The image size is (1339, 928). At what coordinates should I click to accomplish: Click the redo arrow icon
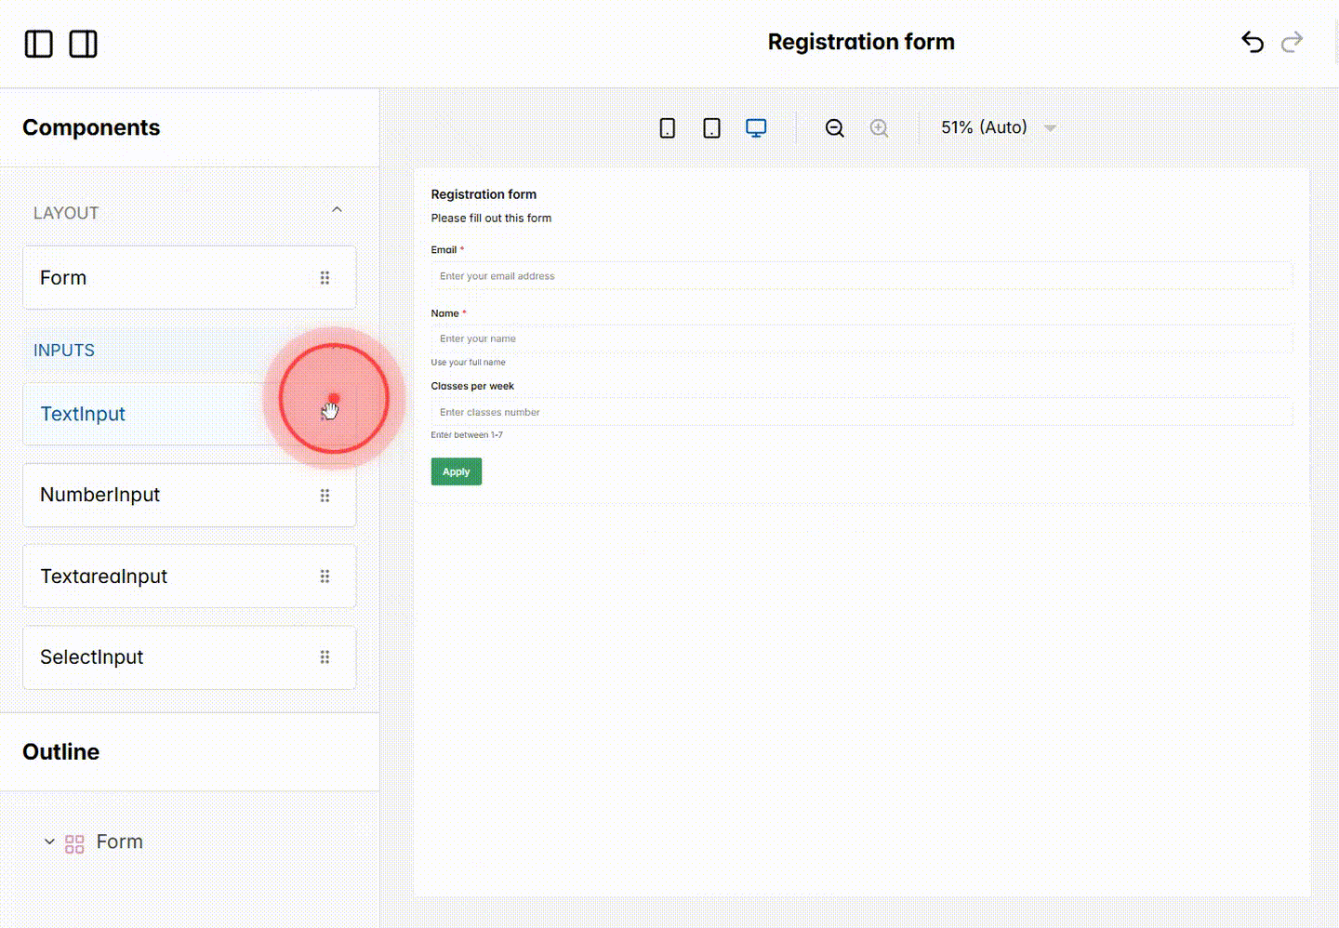1292,43
